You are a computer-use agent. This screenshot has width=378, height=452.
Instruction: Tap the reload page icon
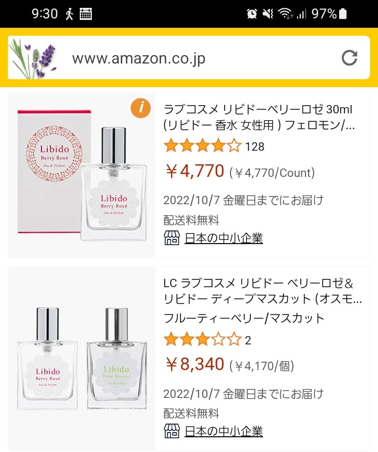[x=349, y=58]
